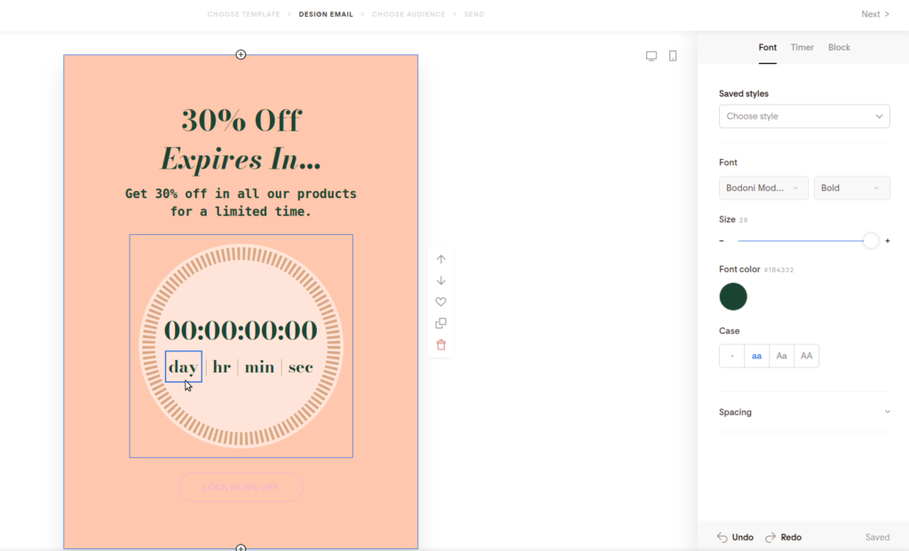Select uppercase 'AA' case option
909x551 pixels.
click(806, 356)
